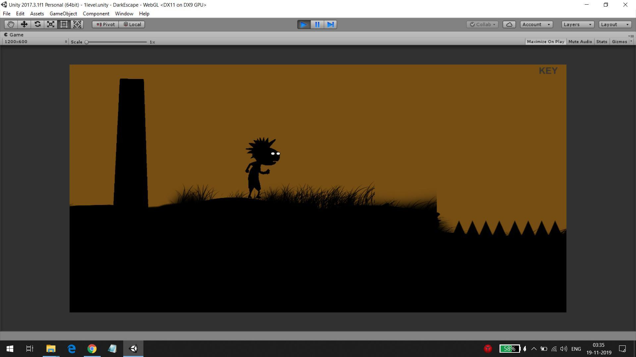Open the Edit menu
This screenshot has height=357, width=636.
click(20, 14)
